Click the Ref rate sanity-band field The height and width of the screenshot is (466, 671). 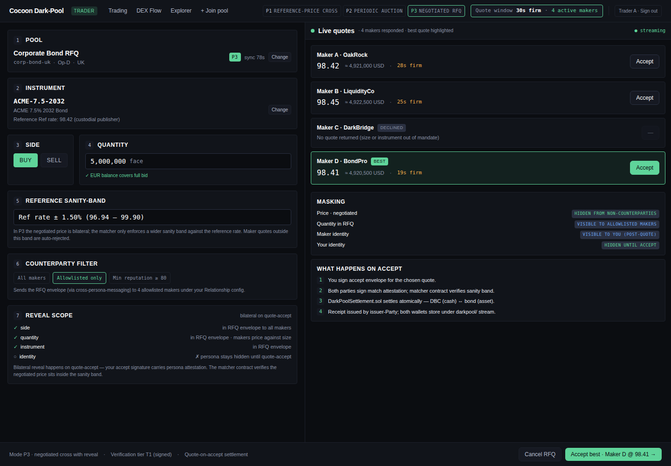(152, 217)
